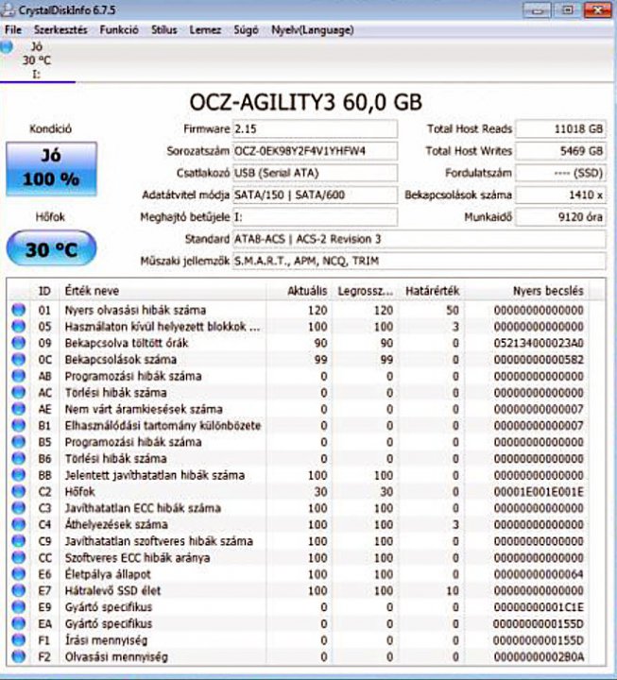Click status icon of row AB
Viewport: 617px width, 680px height.
(18, 376)
